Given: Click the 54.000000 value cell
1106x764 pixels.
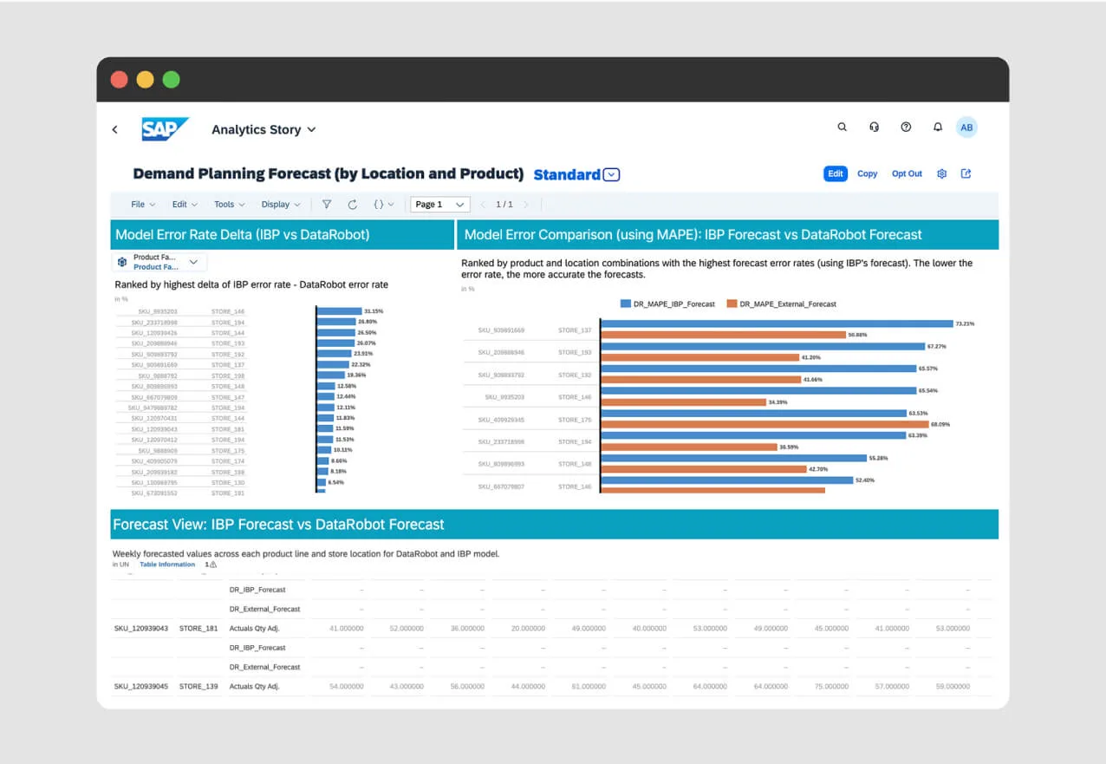Looking at the screenshot, I should coord(346,686).
